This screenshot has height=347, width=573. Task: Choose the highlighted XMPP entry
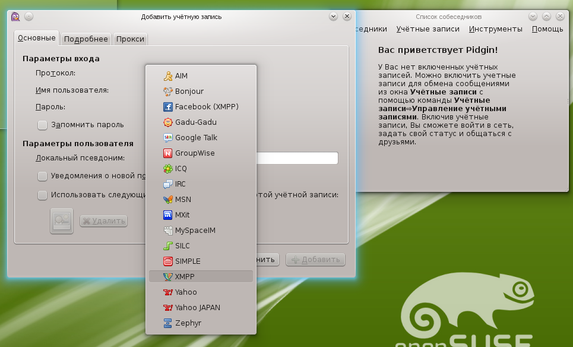201,276
